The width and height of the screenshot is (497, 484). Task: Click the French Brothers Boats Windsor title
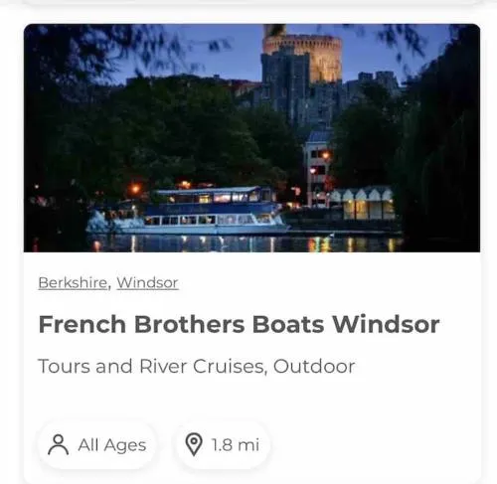pyautogui.click(x=239, y=324)
